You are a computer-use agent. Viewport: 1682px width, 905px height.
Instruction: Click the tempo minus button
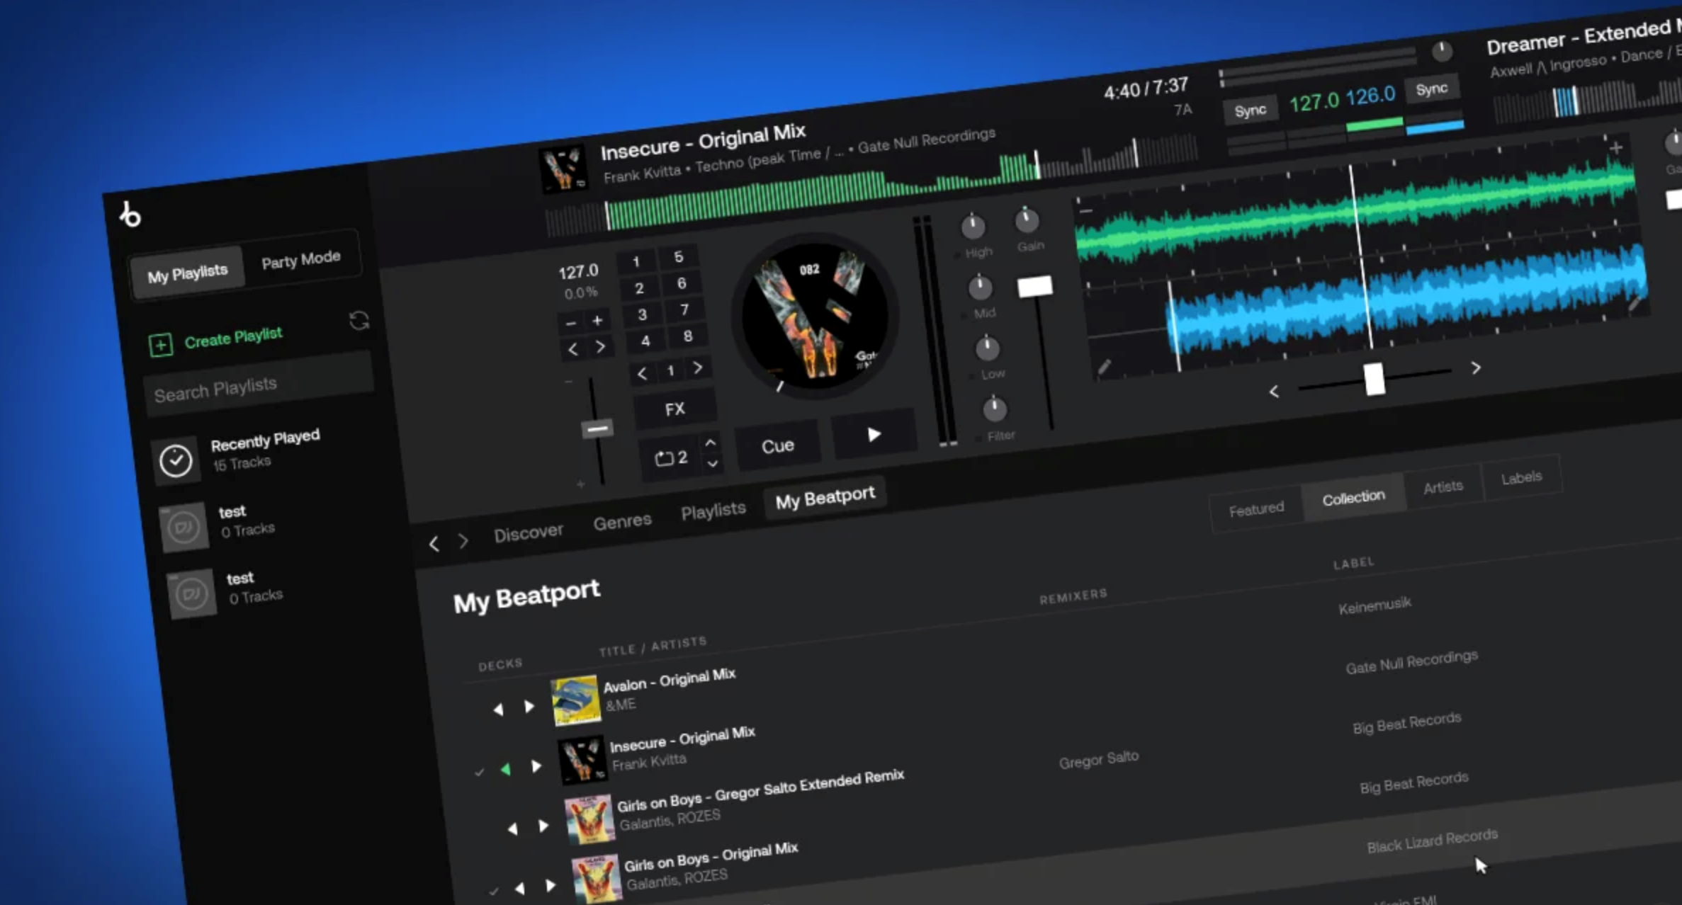570,324
